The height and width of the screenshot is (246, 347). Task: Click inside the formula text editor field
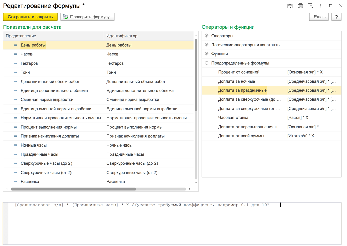point(169,223)
